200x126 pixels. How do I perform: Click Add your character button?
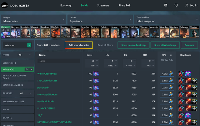point(79,45)
